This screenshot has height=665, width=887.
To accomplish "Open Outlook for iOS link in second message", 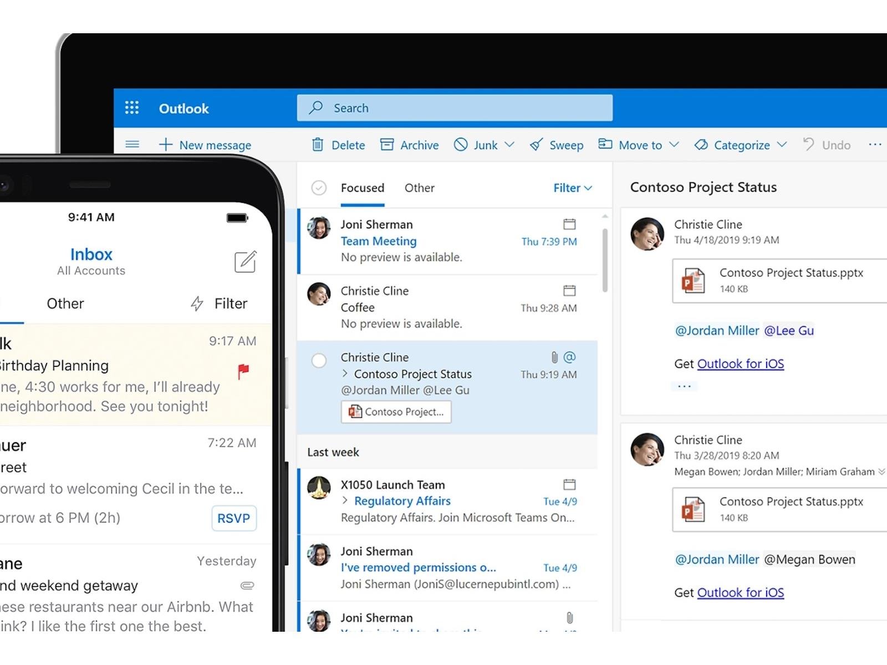I will pos(741,592).
